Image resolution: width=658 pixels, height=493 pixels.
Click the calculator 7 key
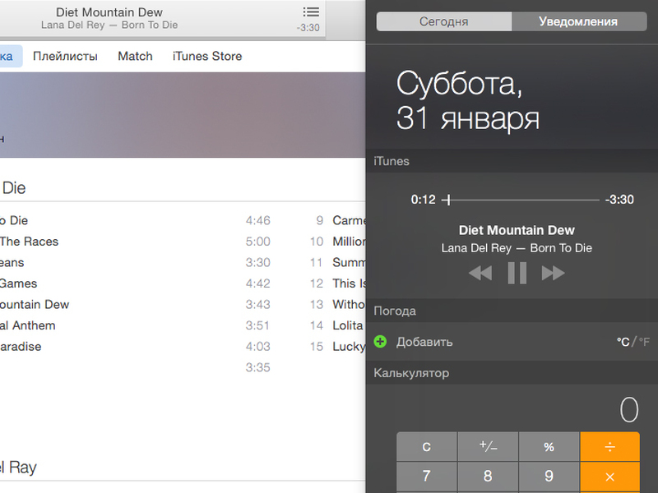click(426, 477)
